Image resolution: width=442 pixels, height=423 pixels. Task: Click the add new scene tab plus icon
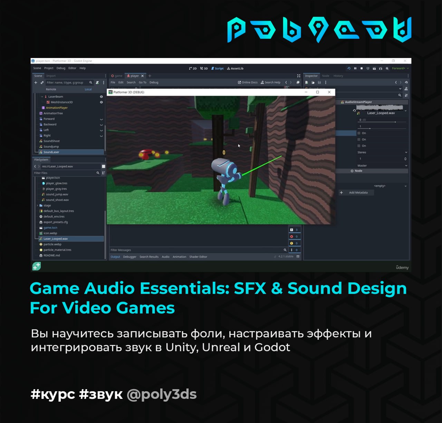tap(150, 76)
